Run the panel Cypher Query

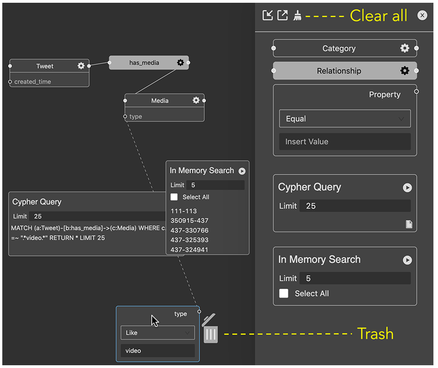point(407,188)
